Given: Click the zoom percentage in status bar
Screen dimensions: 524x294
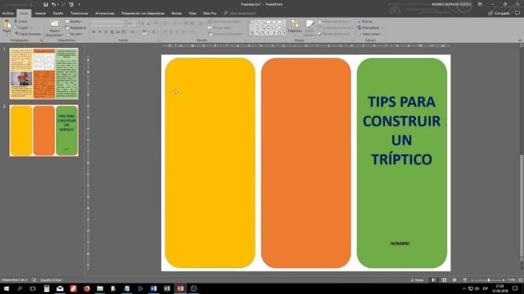Looking at the screenshot, I should tap(511, 280).
